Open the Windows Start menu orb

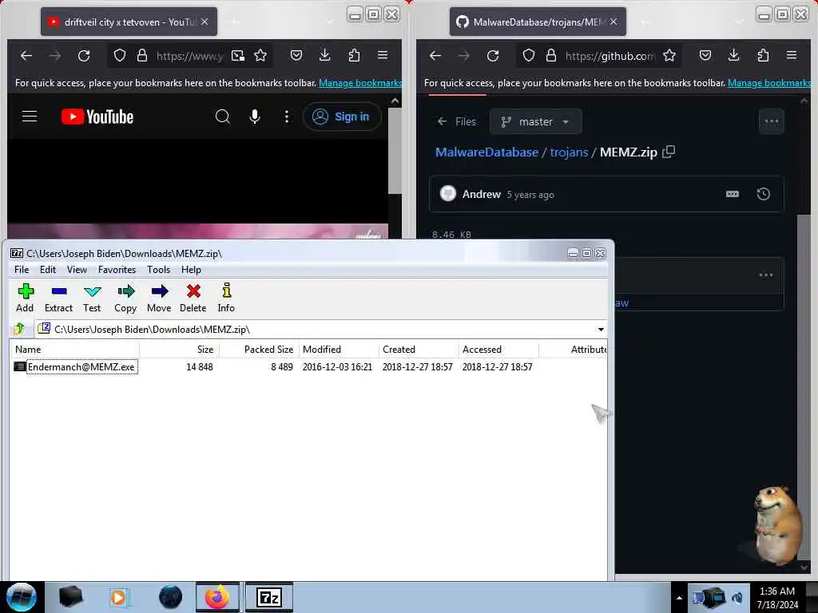coord(22,597)
